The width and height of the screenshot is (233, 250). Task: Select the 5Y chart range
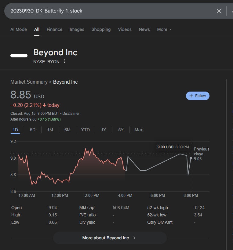(x=121, y=130)
